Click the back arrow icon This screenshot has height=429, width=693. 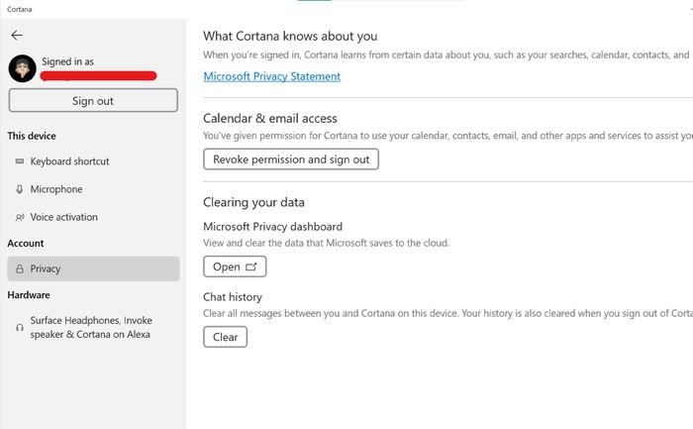point(16,35)
